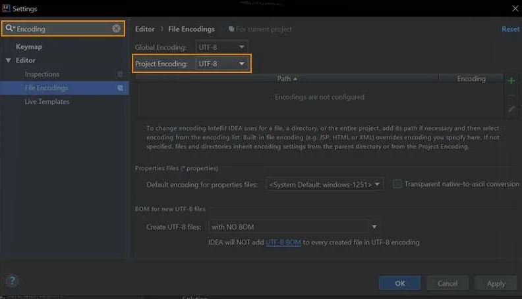Click the Editor breadcrumb
522x299 pixels.
tap(145, 29)
